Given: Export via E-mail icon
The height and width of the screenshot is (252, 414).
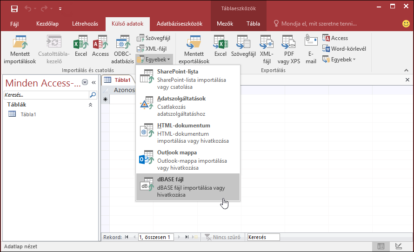Looking at the screenshot, I should [311, 50].
